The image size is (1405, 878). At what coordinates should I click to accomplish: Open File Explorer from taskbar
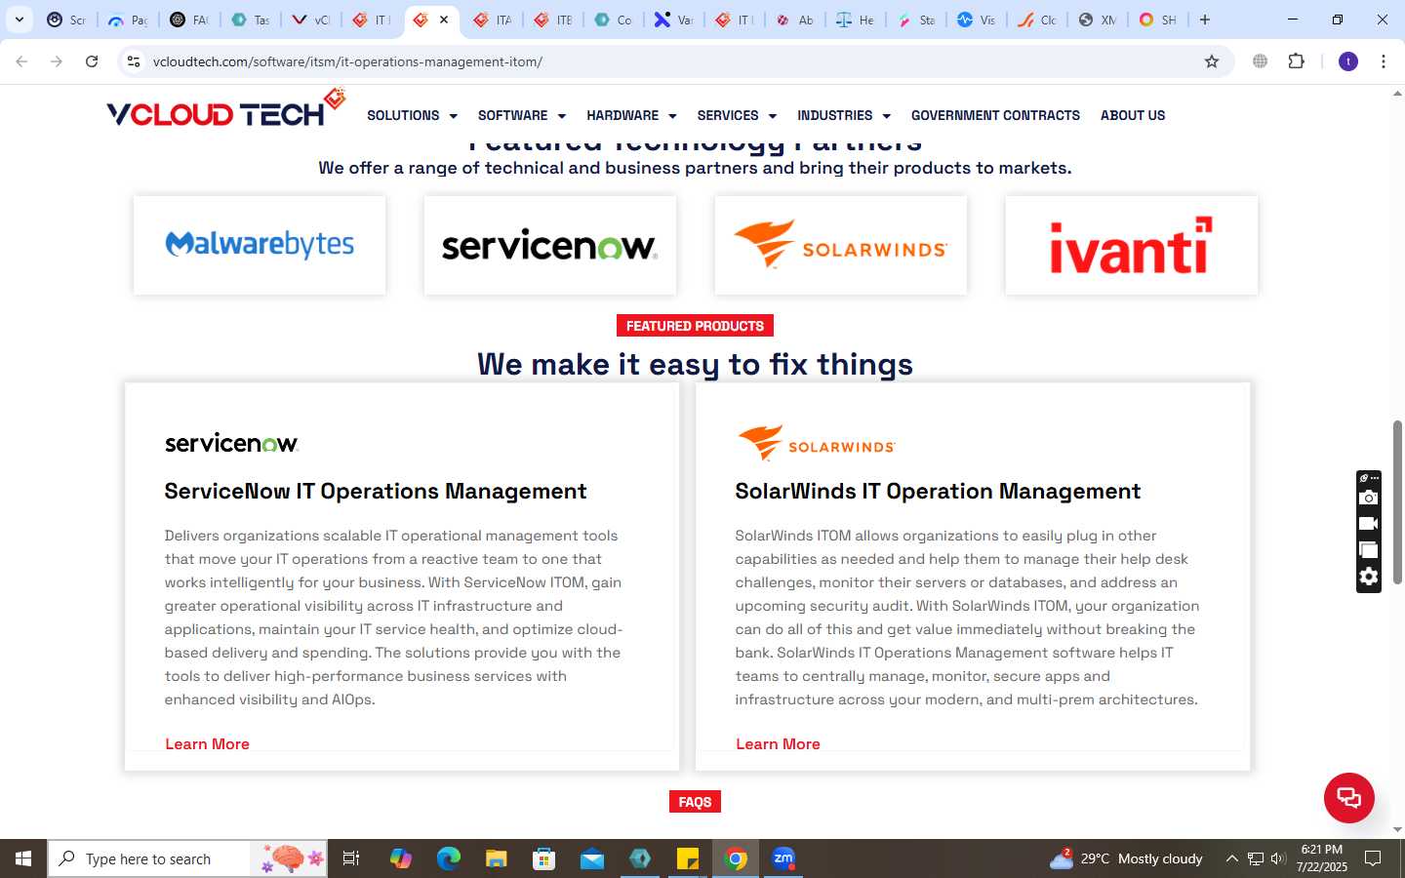click(x=497, y=858)
